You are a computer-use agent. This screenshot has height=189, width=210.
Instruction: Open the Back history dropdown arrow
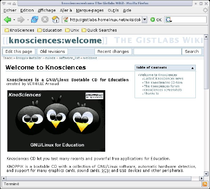point(14,20)
